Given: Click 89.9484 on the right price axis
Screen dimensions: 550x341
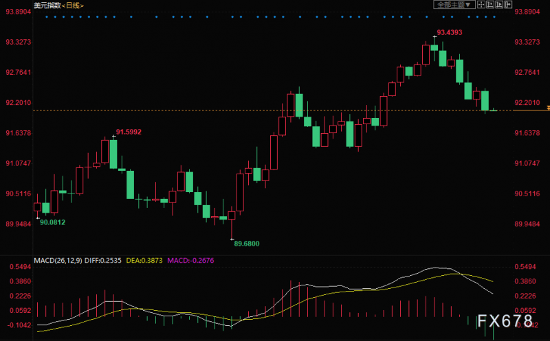Looking at the screenshot, I should 527,224.
